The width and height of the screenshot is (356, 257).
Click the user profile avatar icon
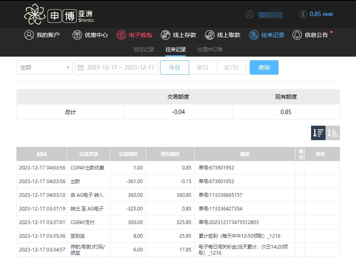pos(250,14)
